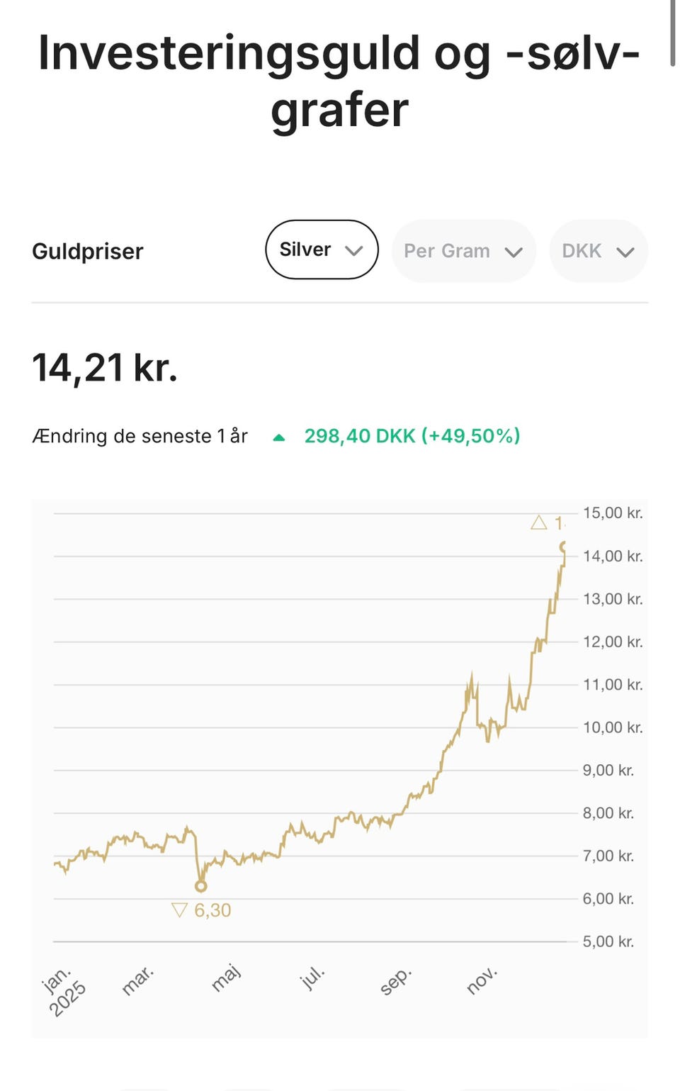Select the circle marker at the yearly low
680x1091 pixels.
click(201, 886)
